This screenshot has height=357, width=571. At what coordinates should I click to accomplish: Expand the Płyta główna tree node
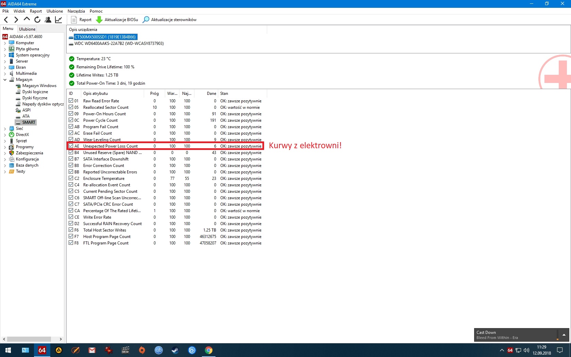[5, 49]
